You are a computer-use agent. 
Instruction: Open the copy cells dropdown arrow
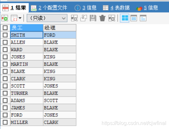pyautogui.click(x=20, y=18)
